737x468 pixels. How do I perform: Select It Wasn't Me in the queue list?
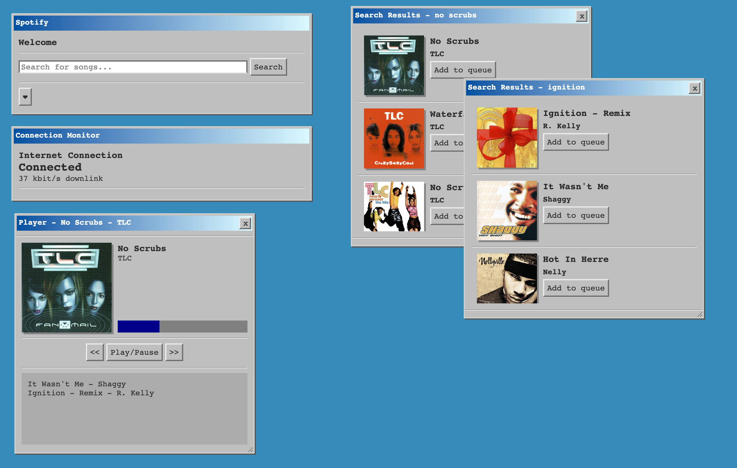coord(77,384)
